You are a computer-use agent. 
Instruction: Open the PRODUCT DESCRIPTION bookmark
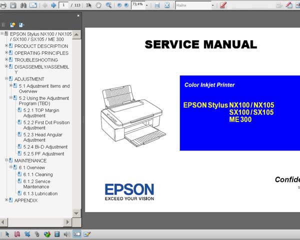pyautogui.click(x=41, y=46)
